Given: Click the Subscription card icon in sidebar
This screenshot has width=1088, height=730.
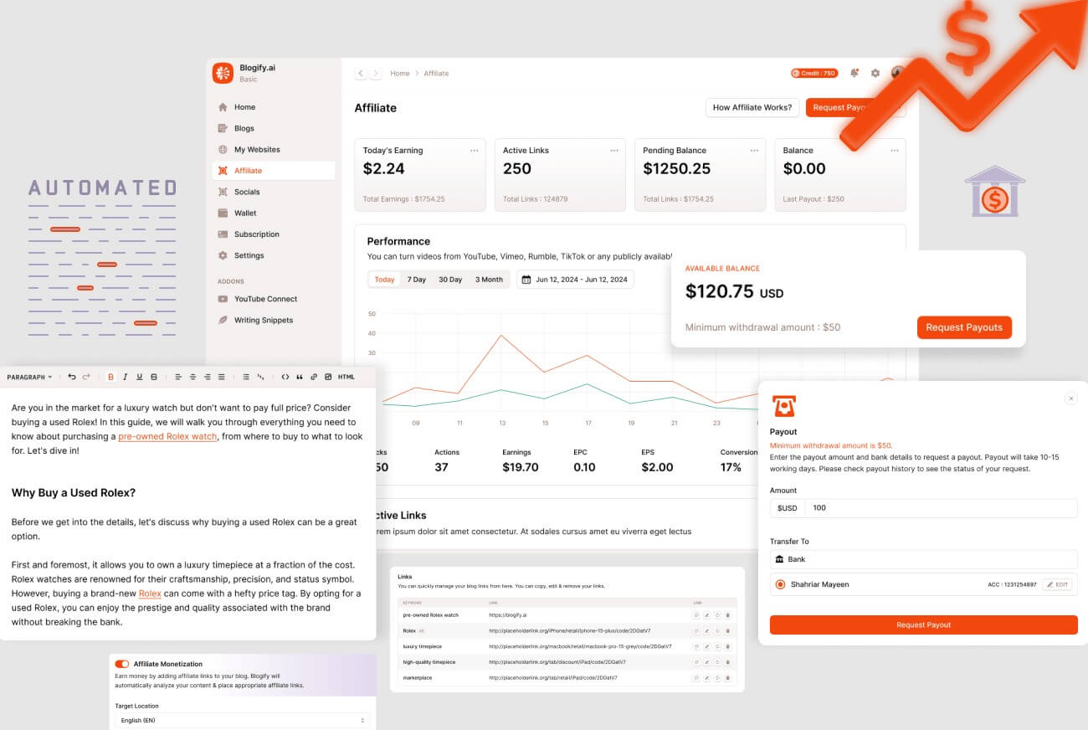Looking at the screenshot, I should 223,234.
